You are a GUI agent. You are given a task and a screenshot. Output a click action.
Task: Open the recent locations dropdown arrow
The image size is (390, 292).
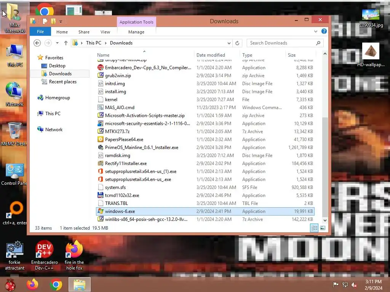tap(57, 43)
